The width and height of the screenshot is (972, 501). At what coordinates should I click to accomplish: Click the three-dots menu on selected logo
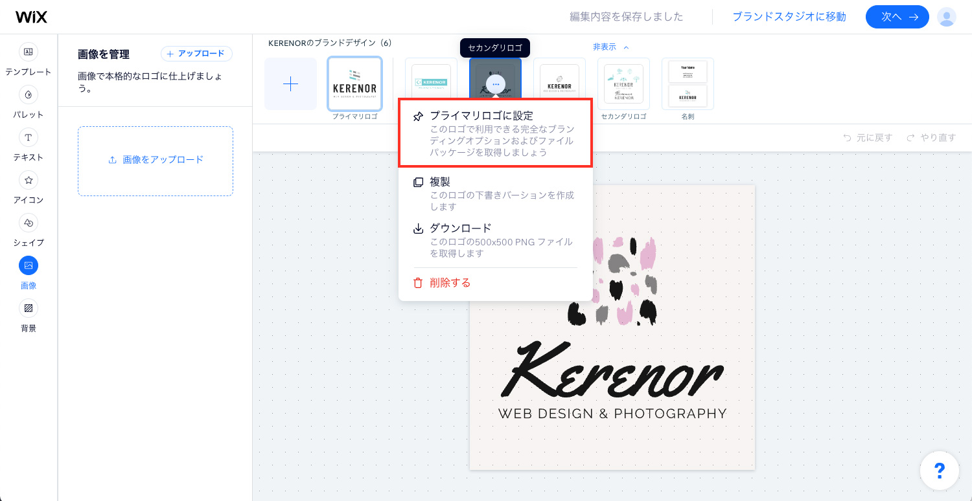click(496, 84)
